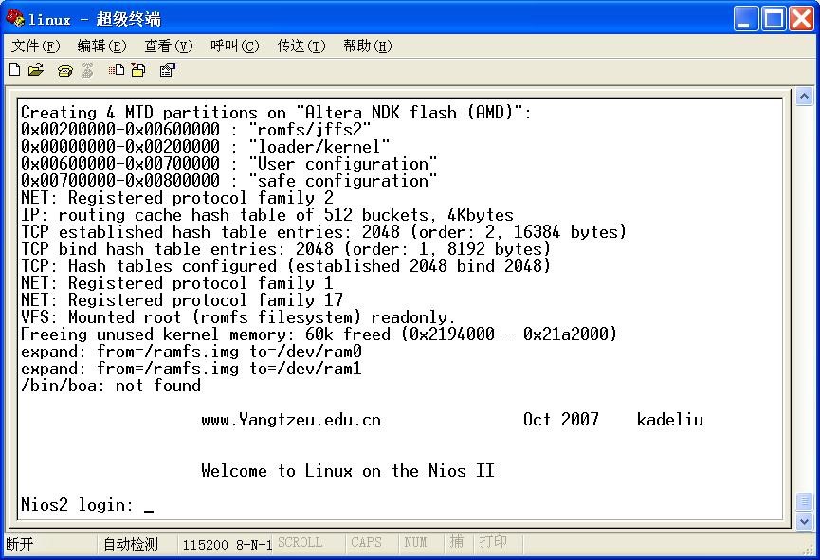Click the "to=/dev/ram1" expand line
The width and height of the screenshot is (820, 560).
pos(191,369)
